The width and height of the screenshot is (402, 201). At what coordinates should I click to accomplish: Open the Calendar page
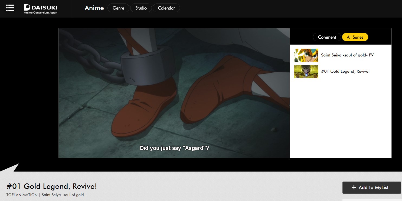tap(166, 8)
